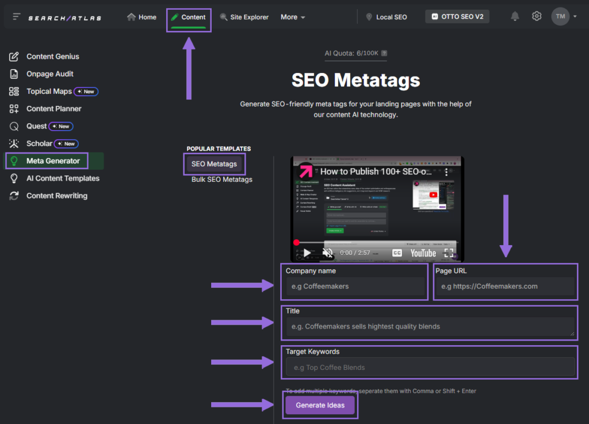This screenshot has width=589, height=424.
Task: Click the Search Atlas logo
Action: click(x=65, y=18)
